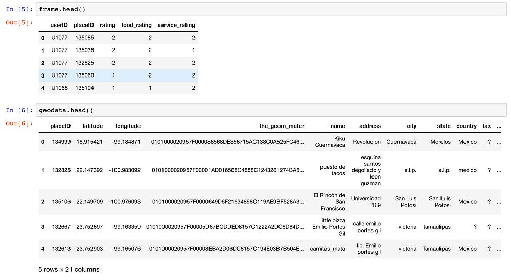Click the userID column header
Viewport: 511px width, 280px height.
pos(59,25)
